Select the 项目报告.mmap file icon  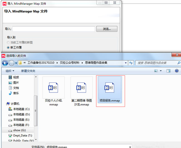click(x=110, y=87)
